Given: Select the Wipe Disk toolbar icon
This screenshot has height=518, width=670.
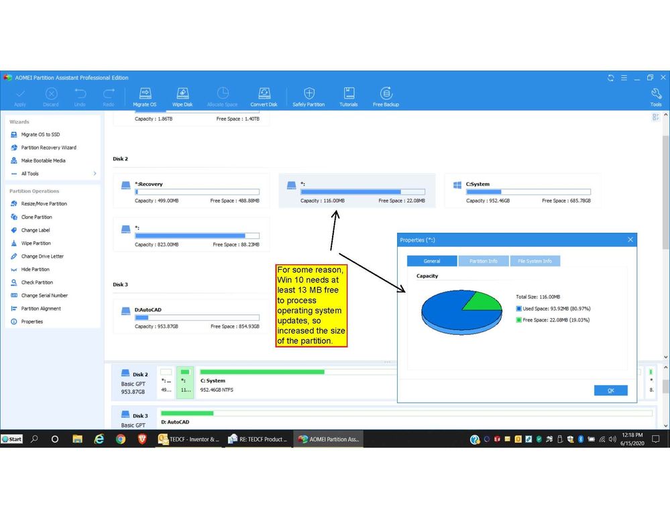Looking at the screenshot, I should click(182, 97).
